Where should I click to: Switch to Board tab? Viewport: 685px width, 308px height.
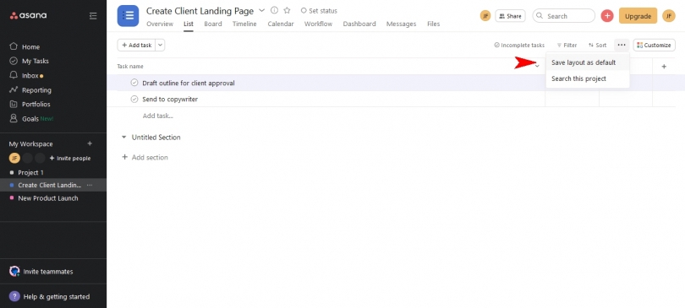point(213,24)
